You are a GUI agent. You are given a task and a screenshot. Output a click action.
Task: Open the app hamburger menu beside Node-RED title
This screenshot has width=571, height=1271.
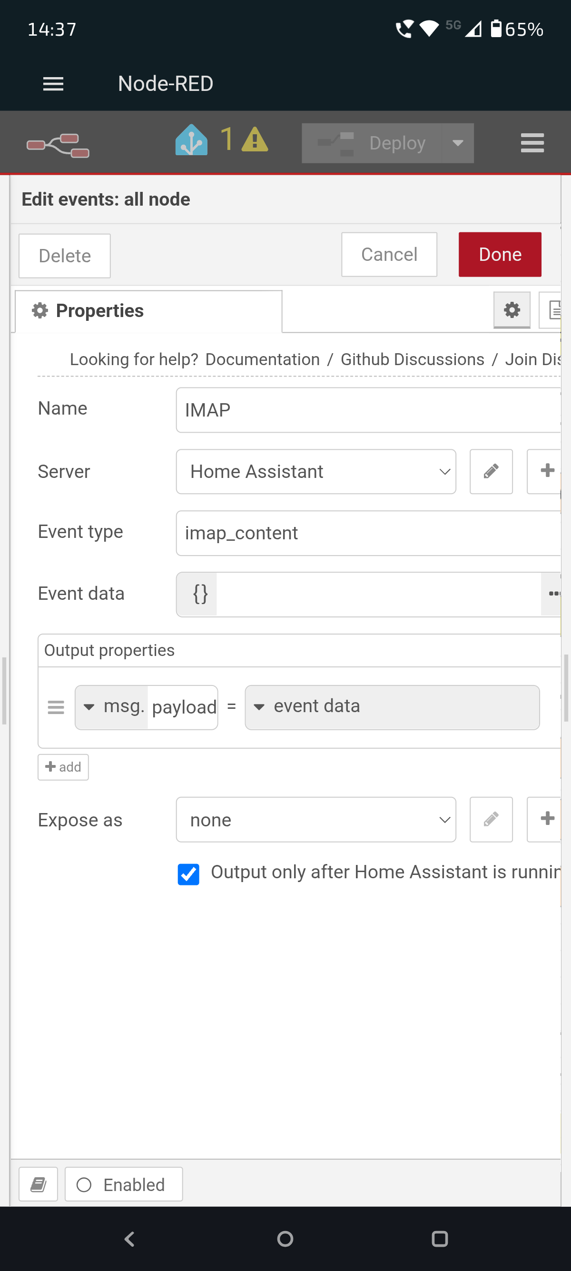[x=53, y=84]
